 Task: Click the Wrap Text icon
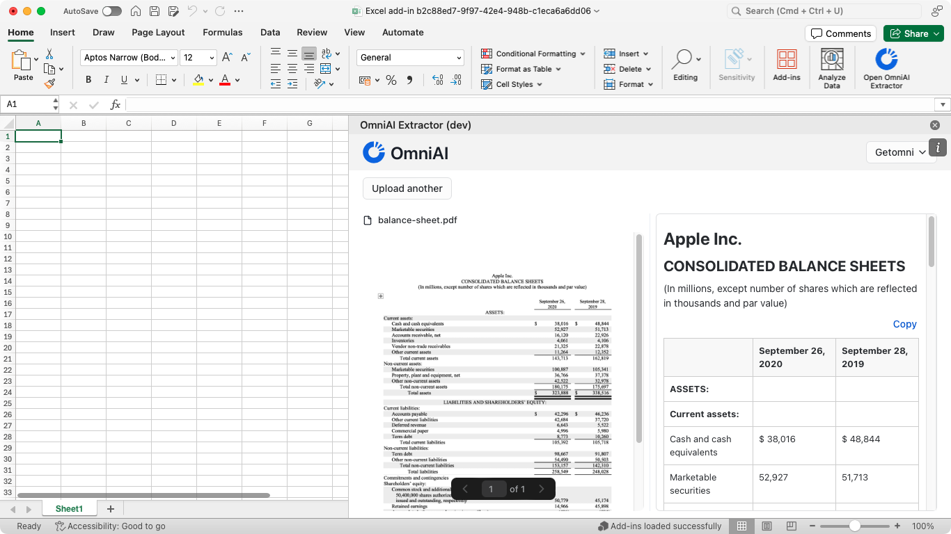click(x=326, y=54)
